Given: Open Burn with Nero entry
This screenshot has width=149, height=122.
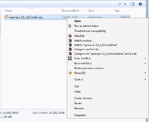Looking at the screenshot, I should coord(83,63).
